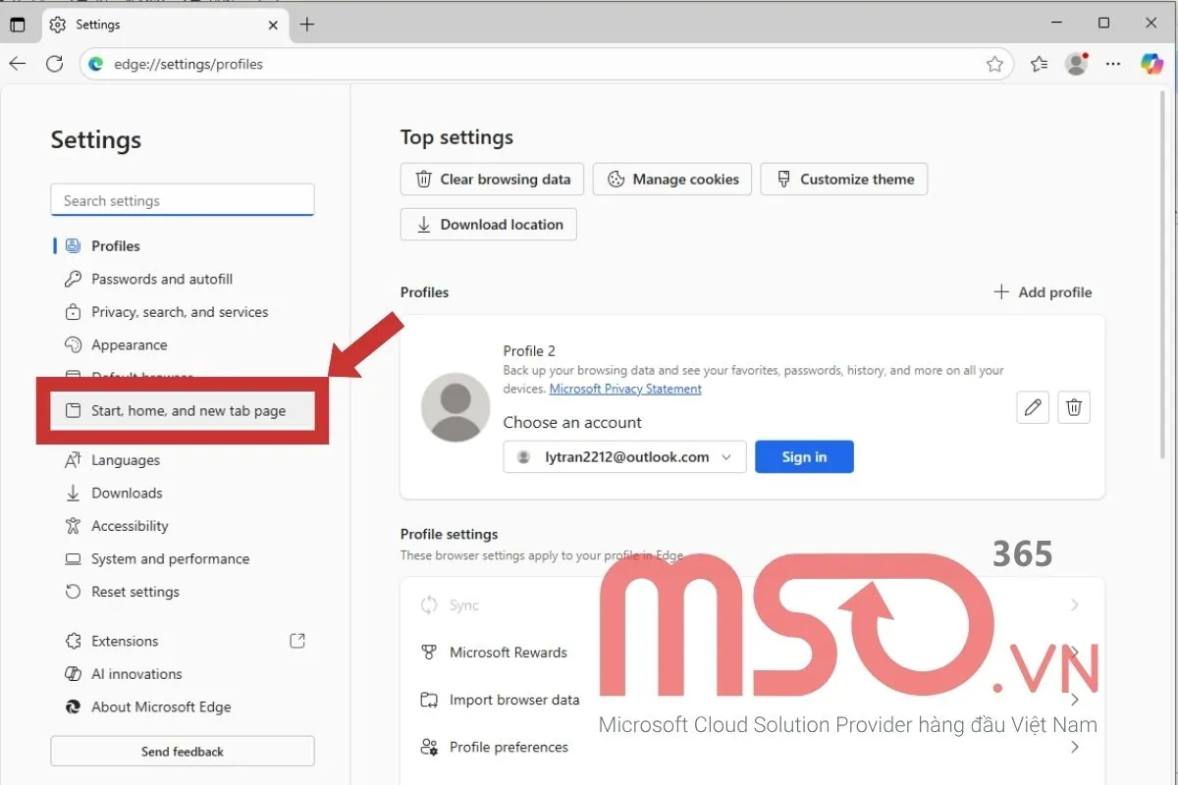Edit Profile 2 using the pencil icon
Image resolution: width=1178 pixels, height=785 pixels.
pyautogui.click(x=1032, y=407)
